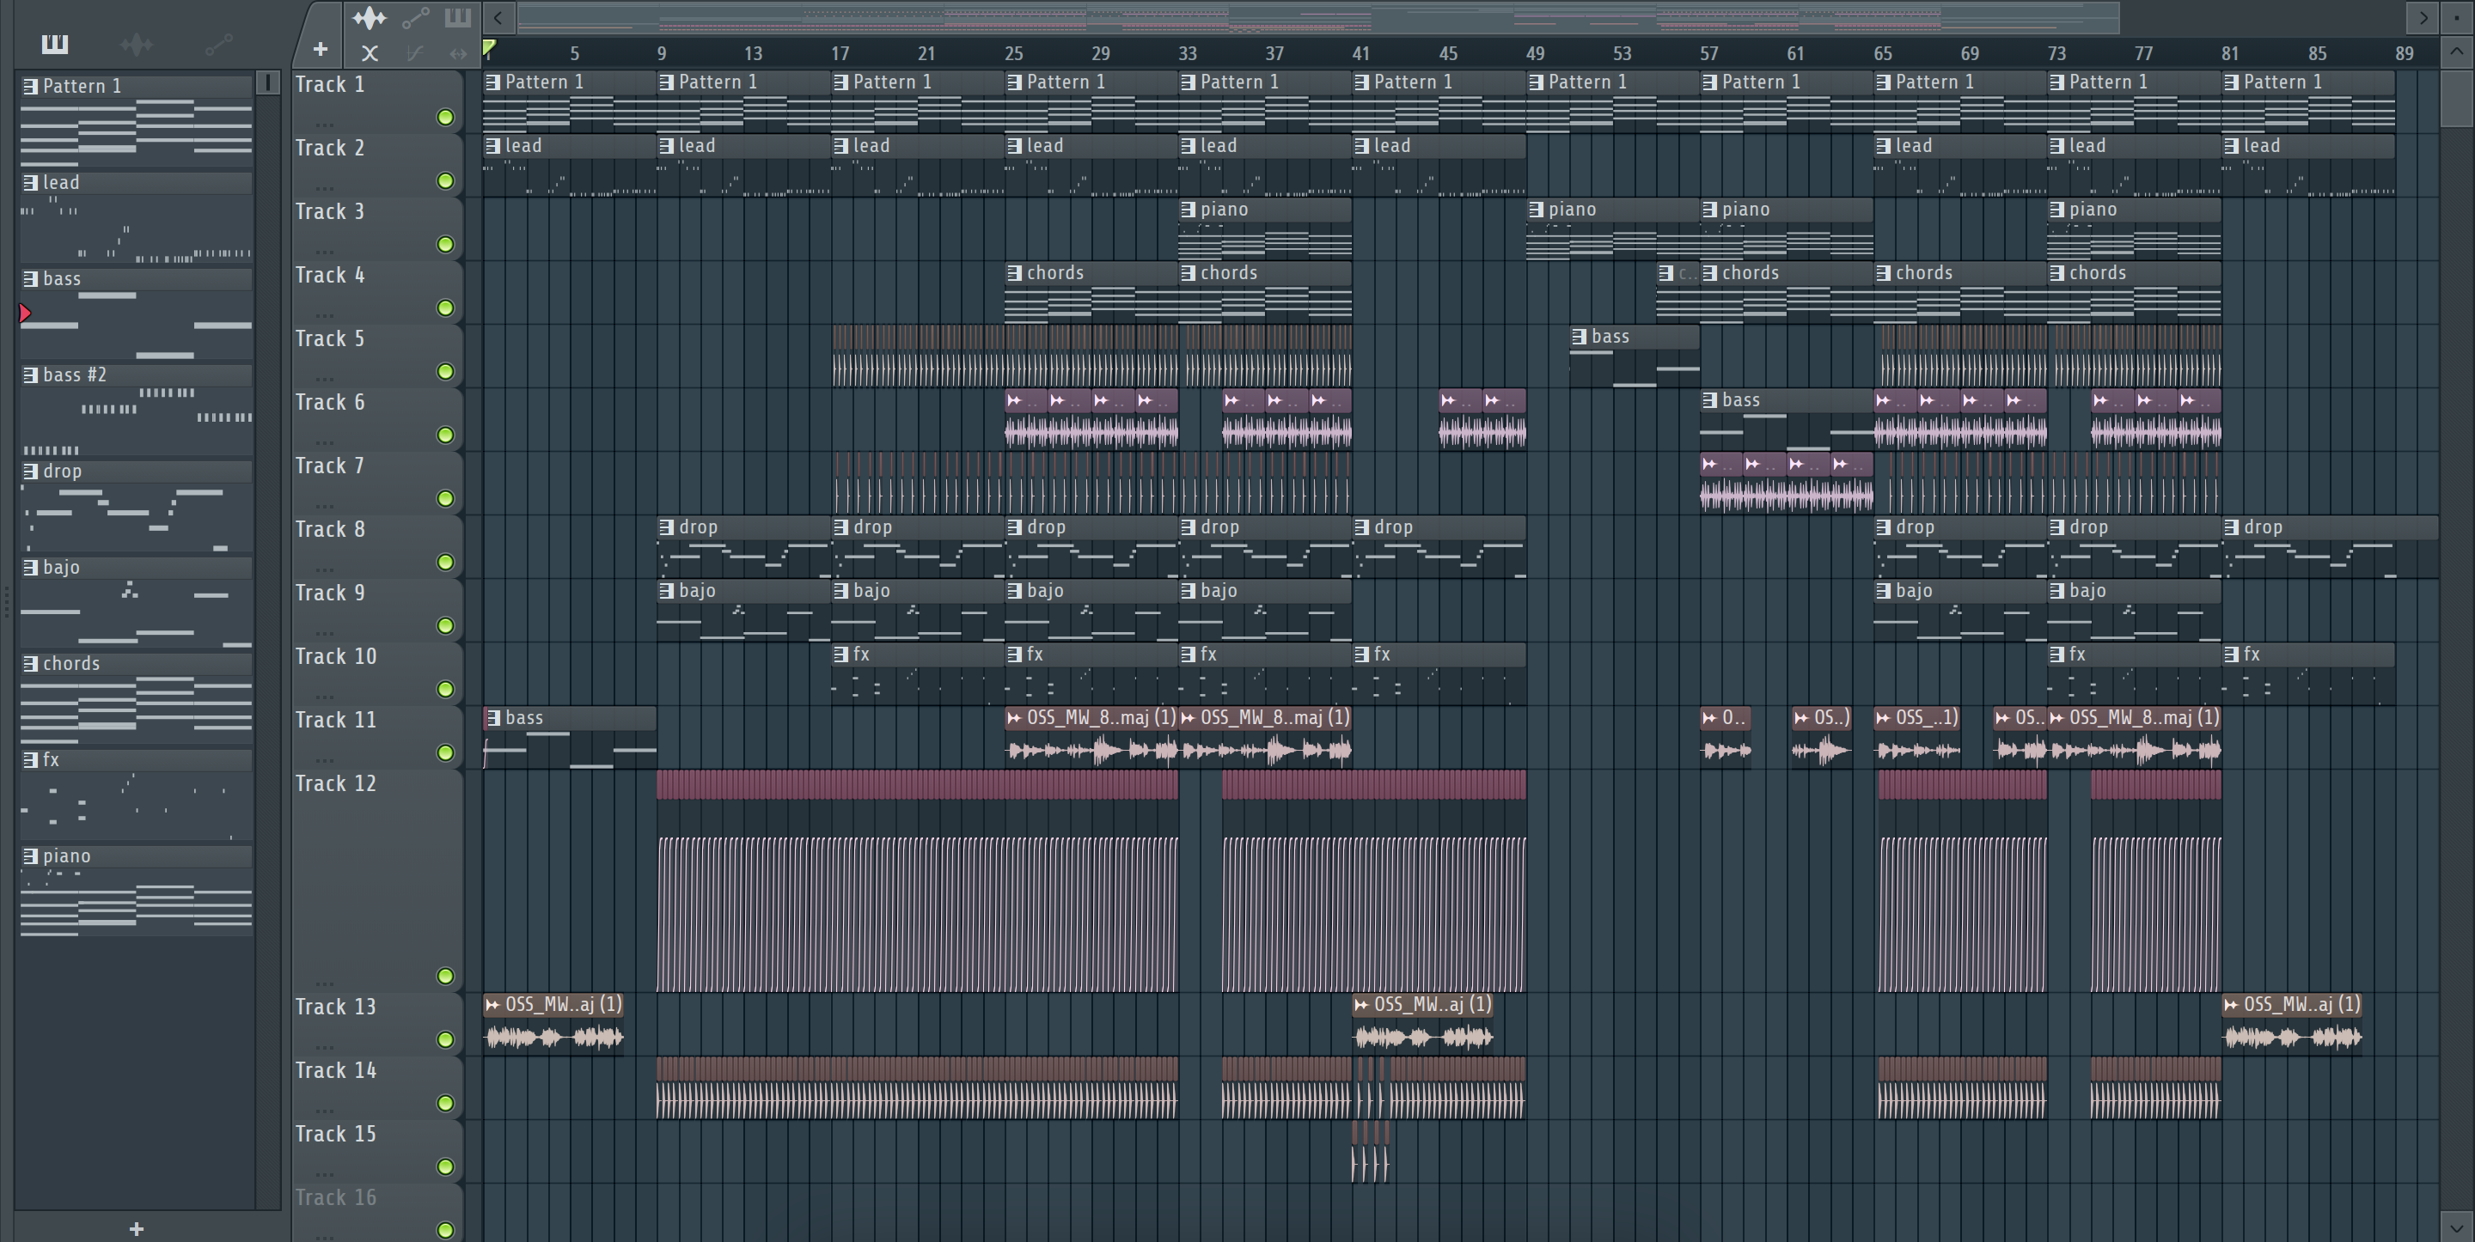
Task: Focus audio clips with waveform icon in playlist toolbar
Action: coord(369,17)
